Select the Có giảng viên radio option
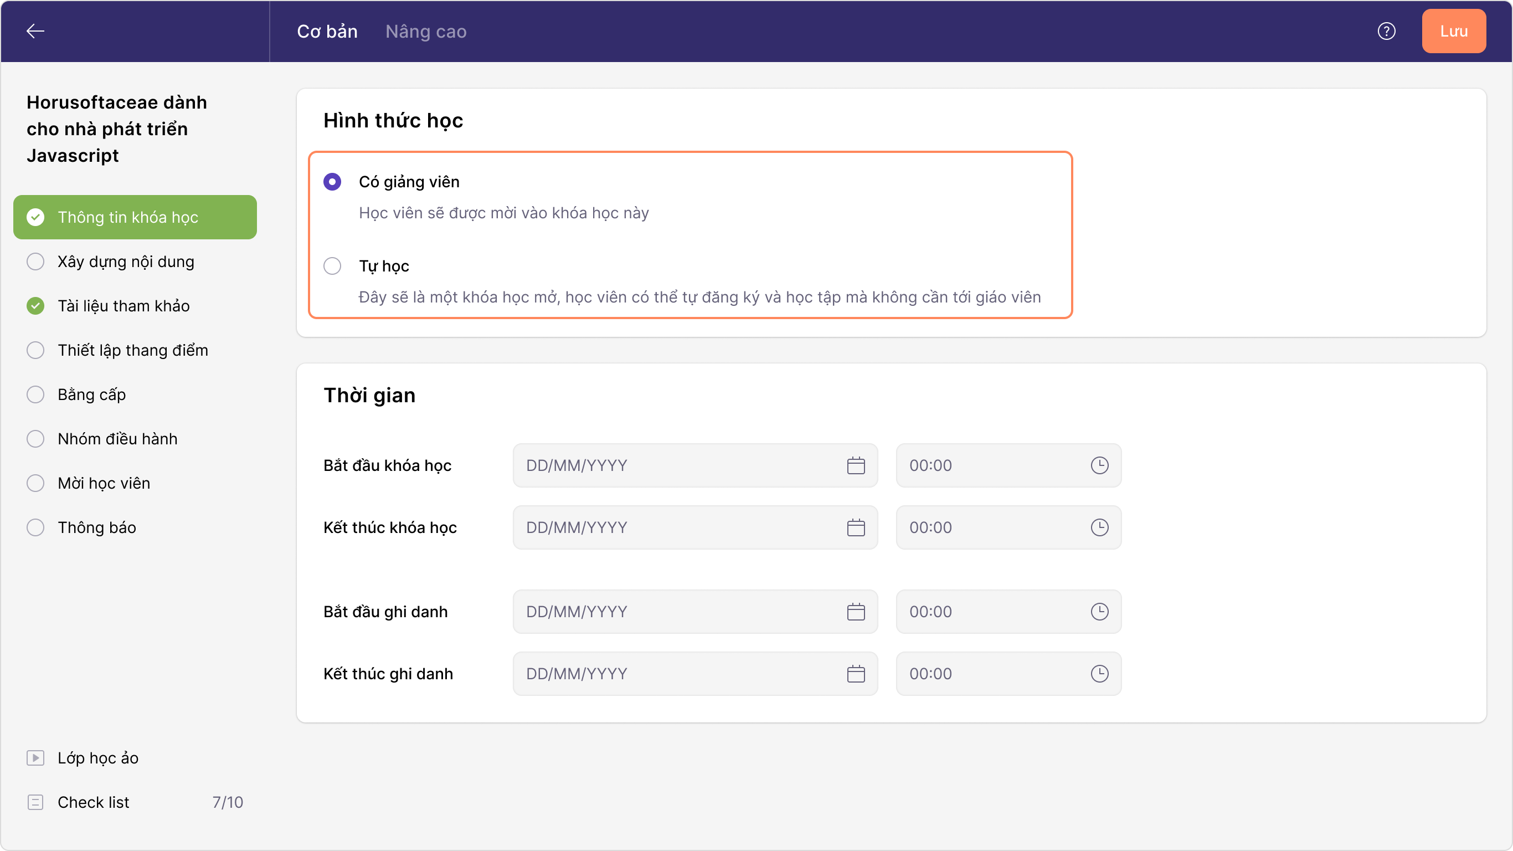Image resolution: width=1513 pixels, height=851 pixels. pos(332,182)
